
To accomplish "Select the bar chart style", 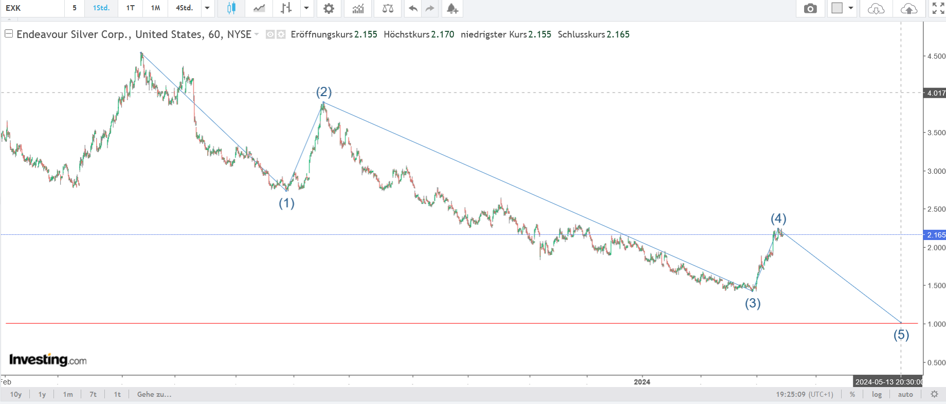I will [x=286, y=8].
